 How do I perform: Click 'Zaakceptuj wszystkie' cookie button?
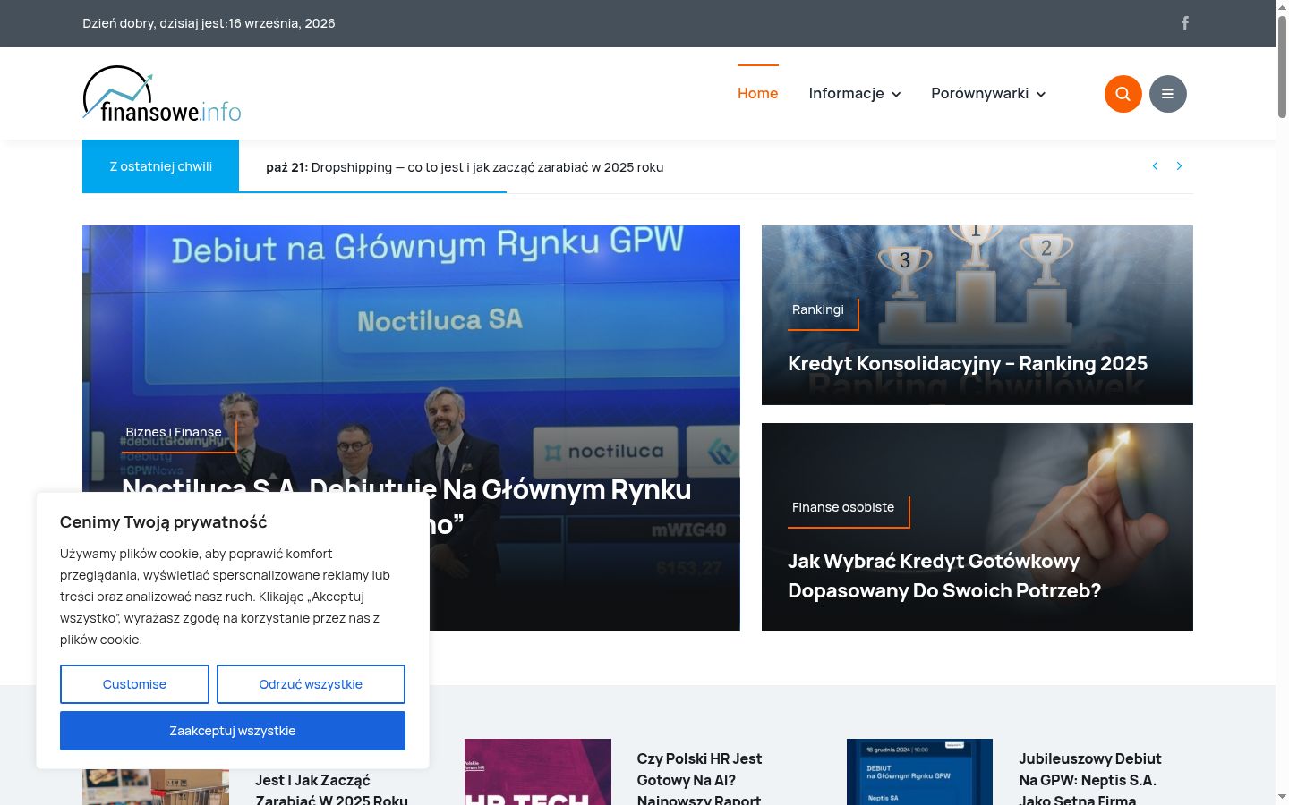(x=233, y=731)
